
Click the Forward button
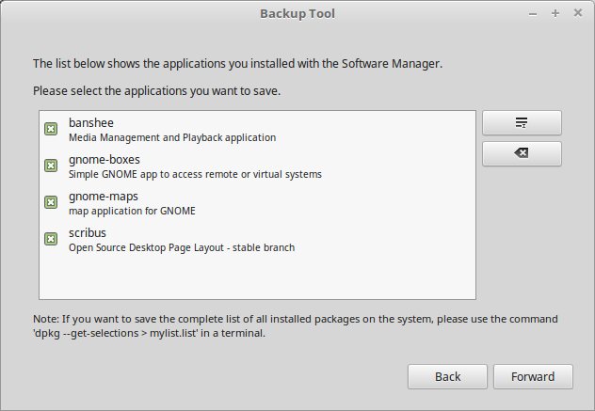tap(533, 376)
